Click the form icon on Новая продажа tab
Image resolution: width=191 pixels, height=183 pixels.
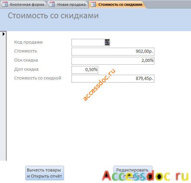[x=52, y=4]
